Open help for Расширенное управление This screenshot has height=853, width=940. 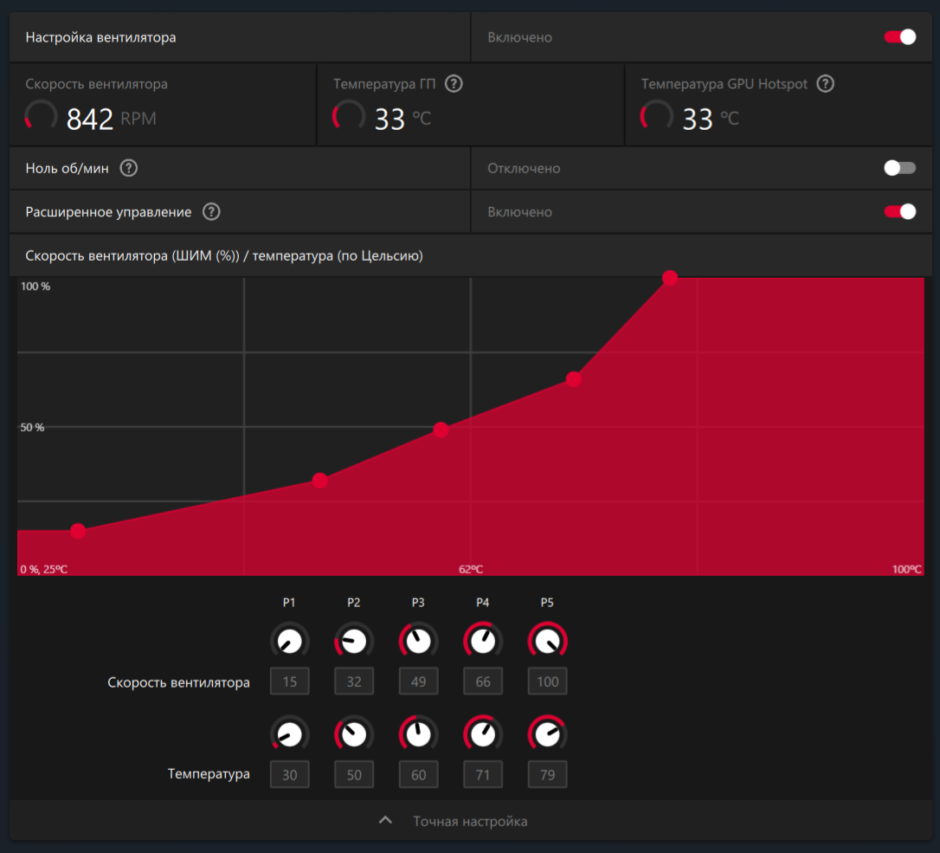tap(211, 212)
